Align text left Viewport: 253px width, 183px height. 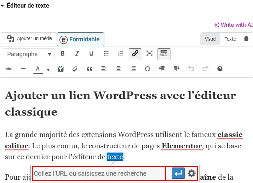click(x=104, y=69)
